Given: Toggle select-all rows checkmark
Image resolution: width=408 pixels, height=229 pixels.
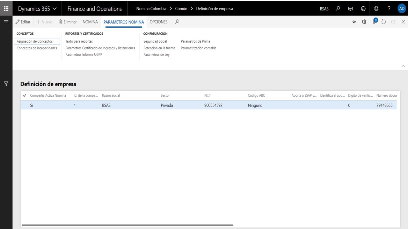Looking at the screenshot, I should (25, 95).
